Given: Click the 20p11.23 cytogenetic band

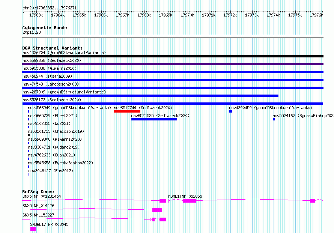Looking at the screenshot, I should [x=32, y=32].
